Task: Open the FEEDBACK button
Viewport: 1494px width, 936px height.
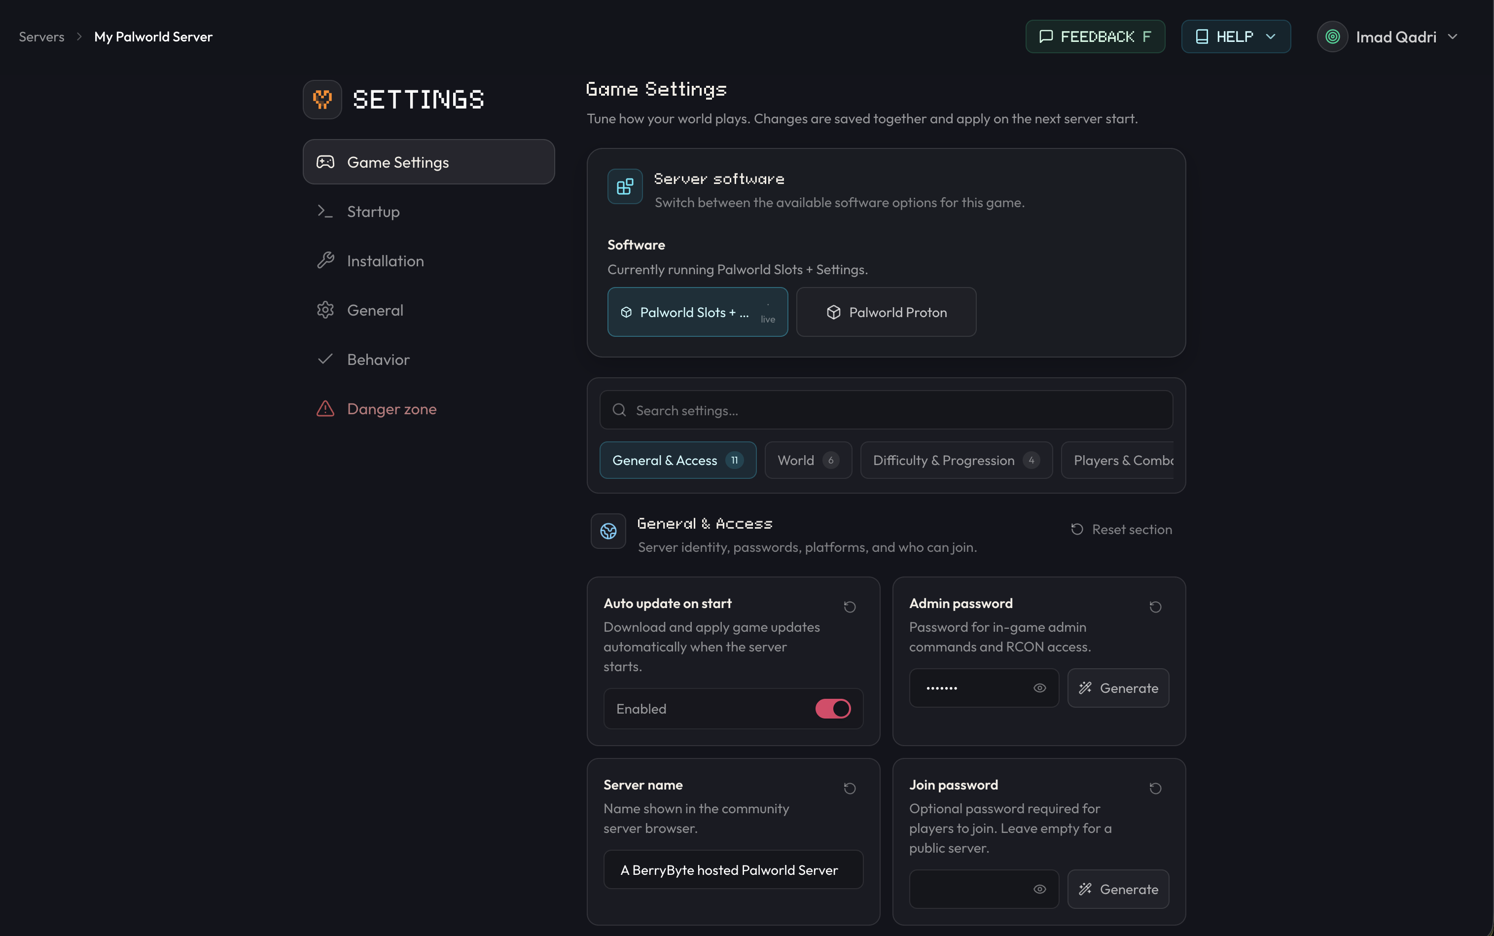Action: tap(1096, 36)
